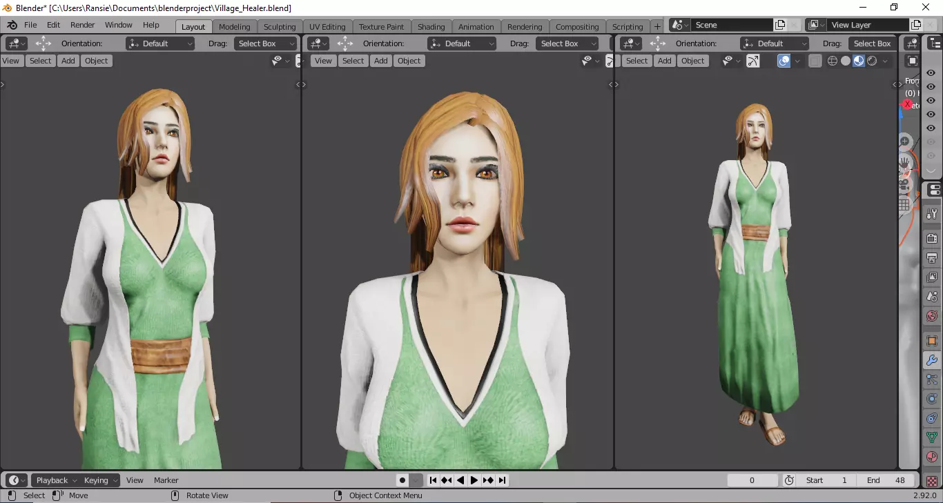The width and height of the screenshot is (943, 503).
Task: Open the World properties tab
Action: point(932,317)
